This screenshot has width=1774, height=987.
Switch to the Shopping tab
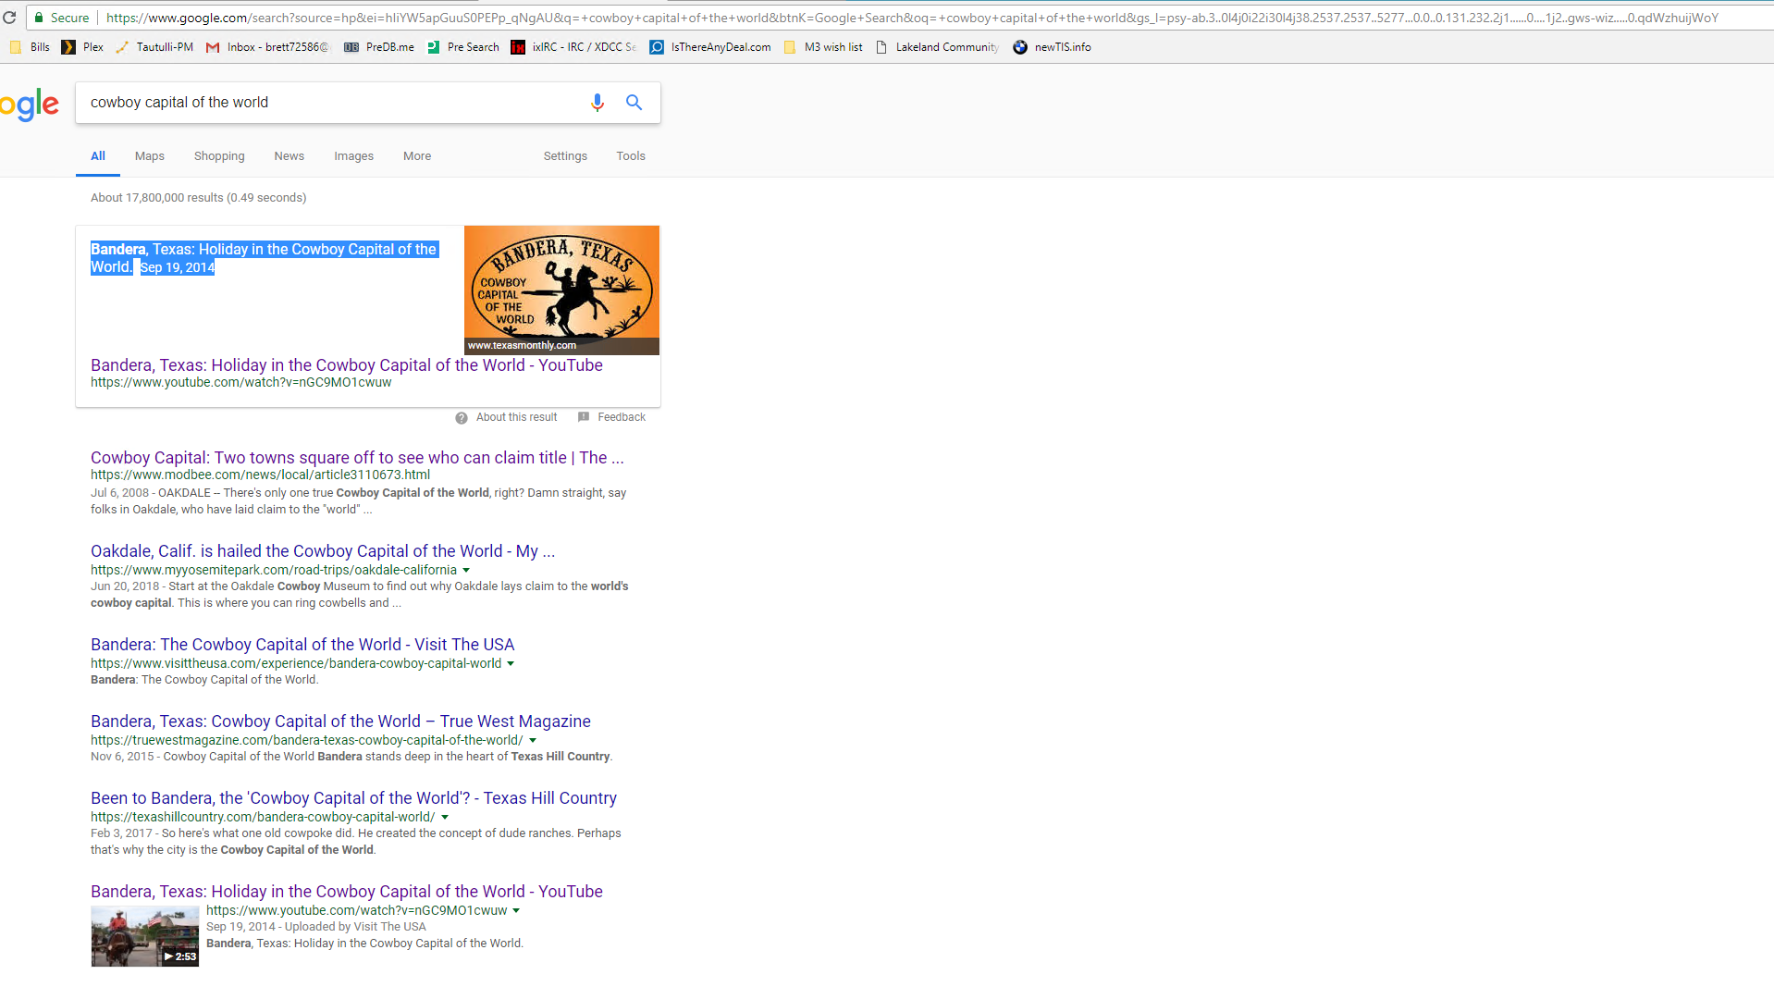click(219, 156)
